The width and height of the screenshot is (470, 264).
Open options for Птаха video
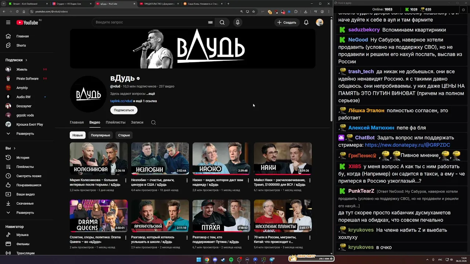click(248, 238)
